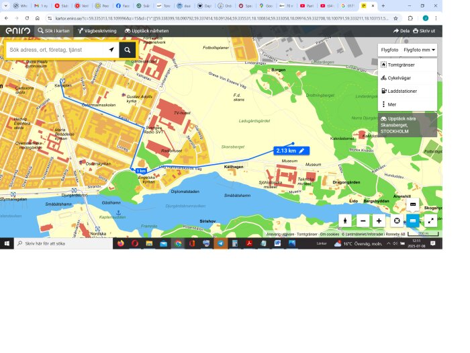Screen dimensions: 470x353
Task: Open the 'Sök i kartan' tab
Action: [x=54, y=31]
